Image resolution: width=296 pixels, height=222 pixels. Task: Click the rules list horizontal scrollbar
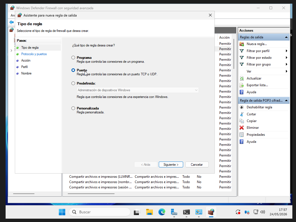coord(91,193)
